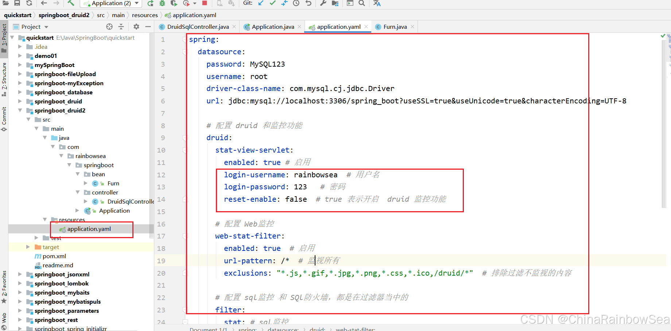Collapse all nodes in the Project panel
671x331 pixels.
pyautogui.click(x=121, y=26)
